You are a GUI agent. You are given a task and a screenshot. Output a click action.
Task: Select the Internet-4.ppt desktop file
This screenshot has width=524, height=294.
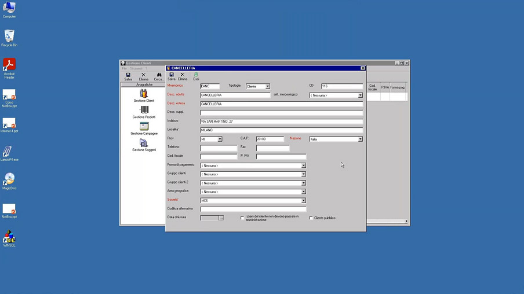(x=9, y=125)
